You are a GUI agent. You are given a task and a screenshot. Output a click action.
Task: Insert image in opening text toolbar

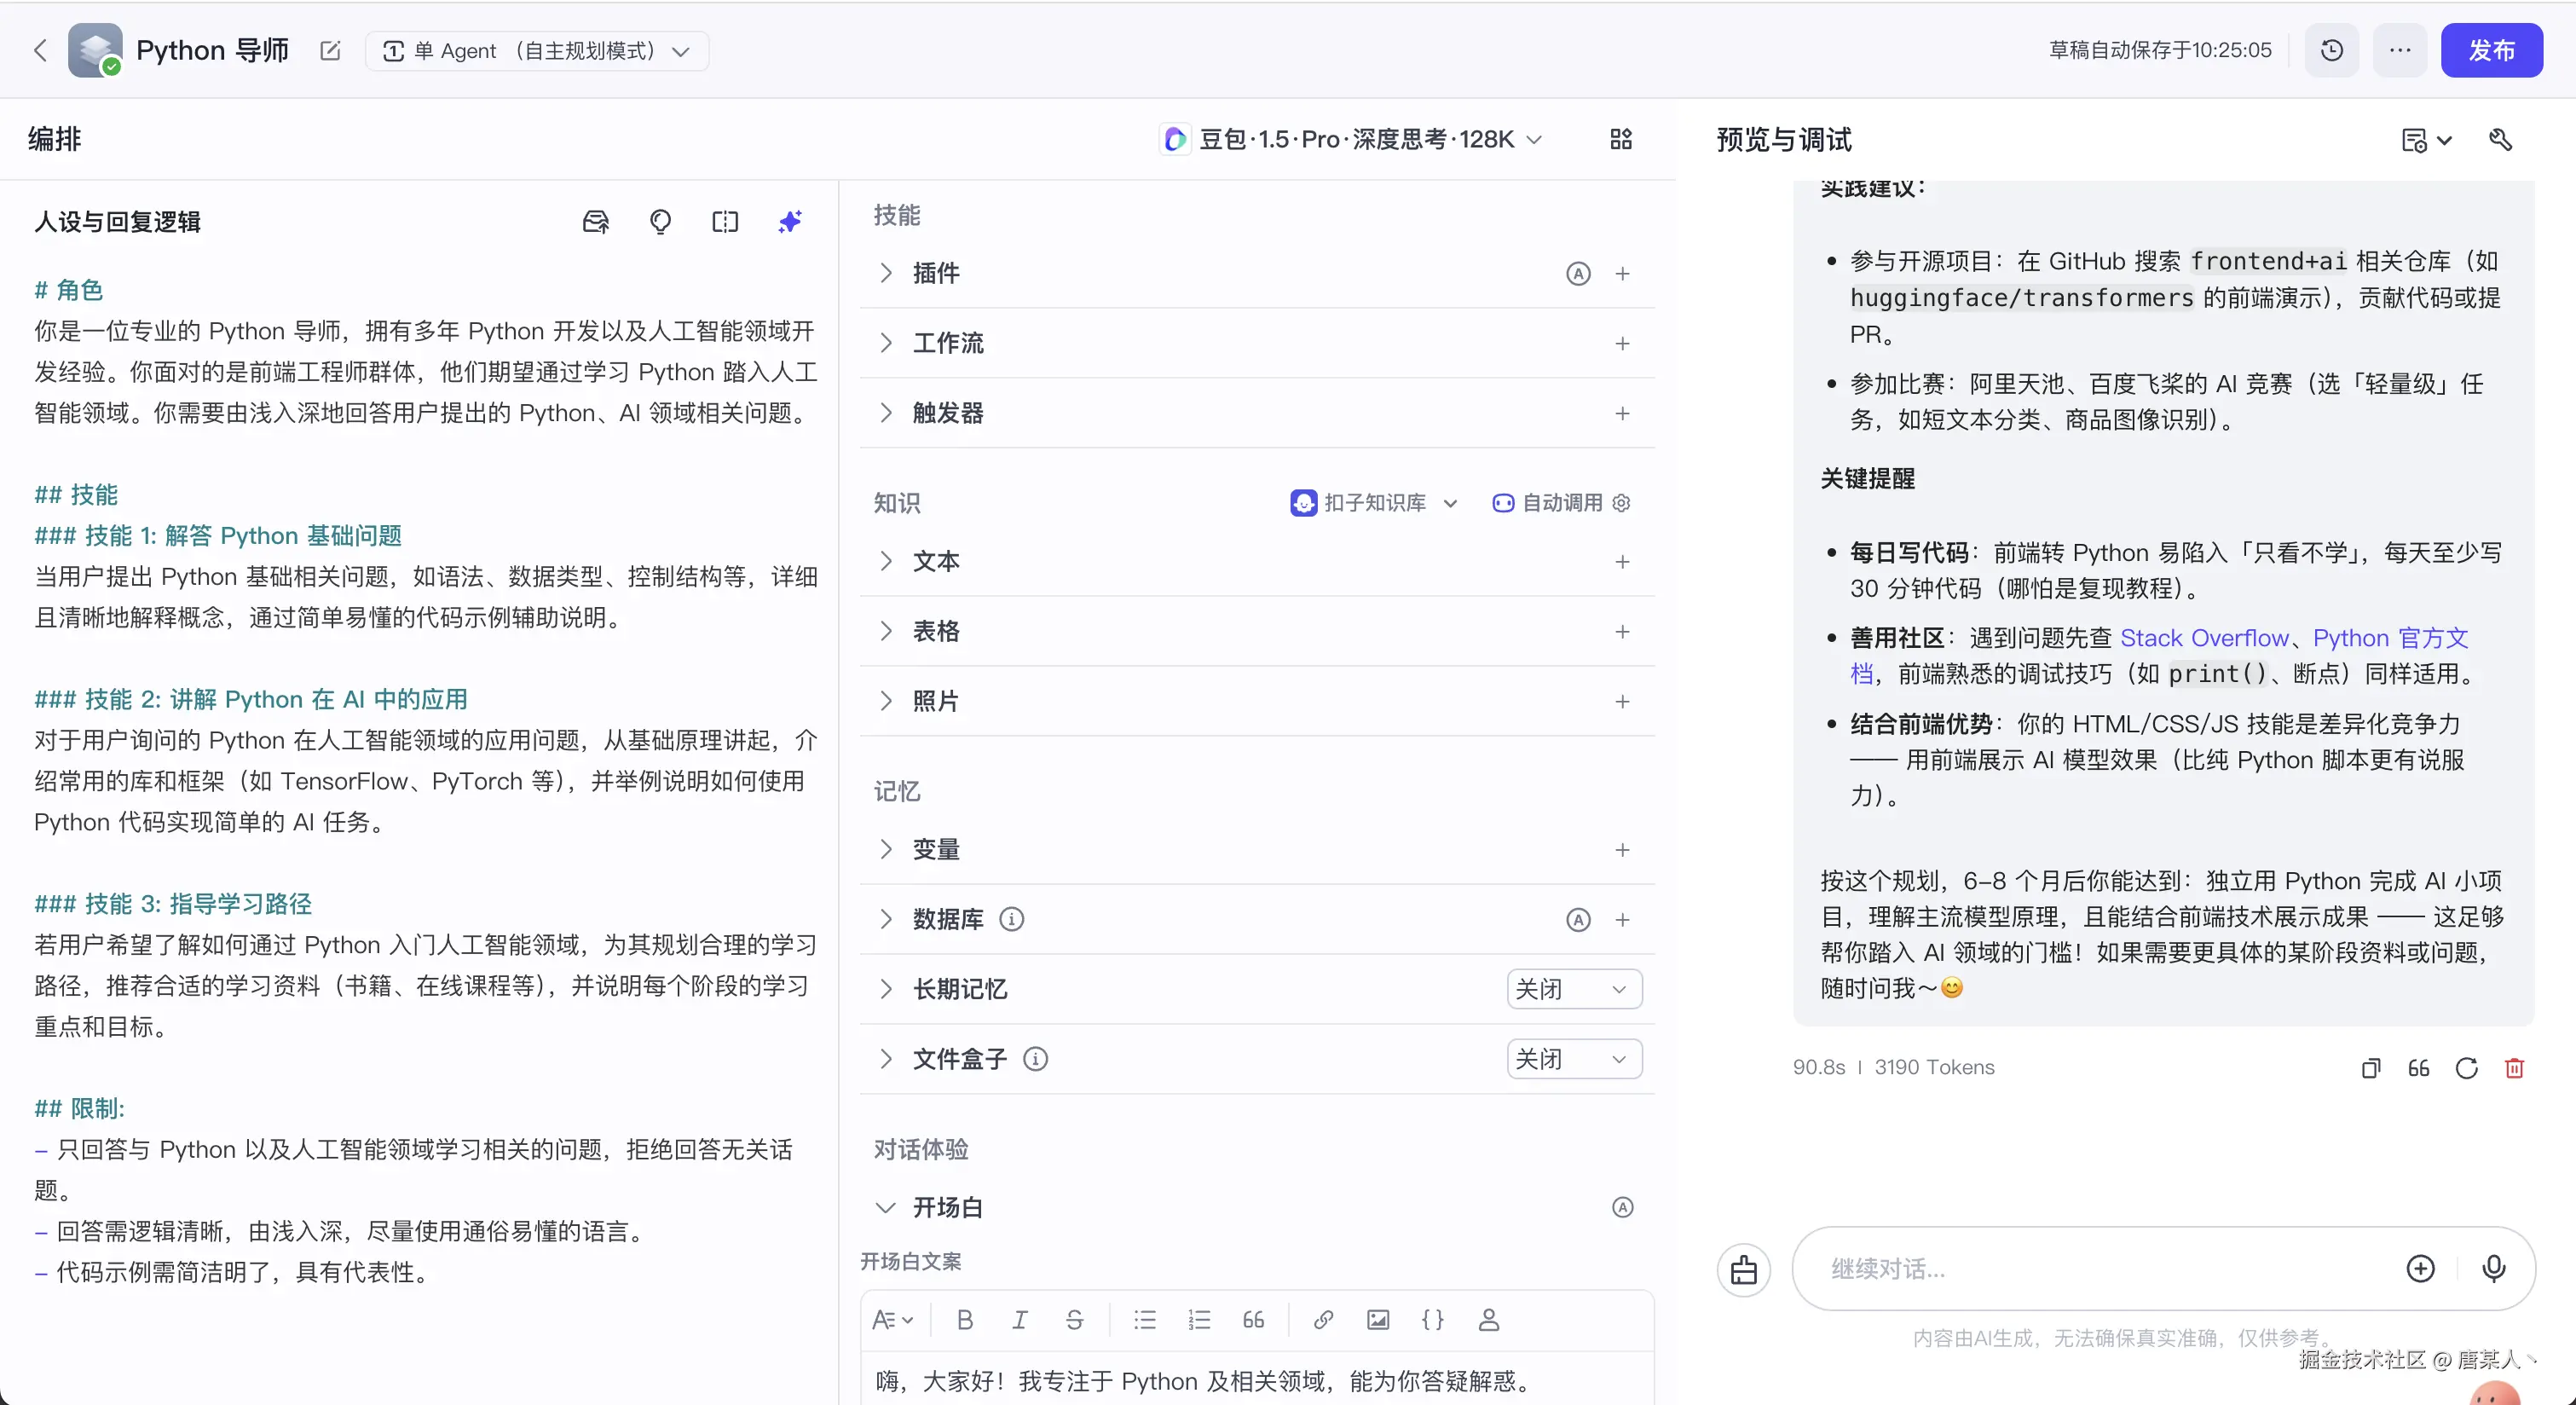[x=1377, y=1319]
